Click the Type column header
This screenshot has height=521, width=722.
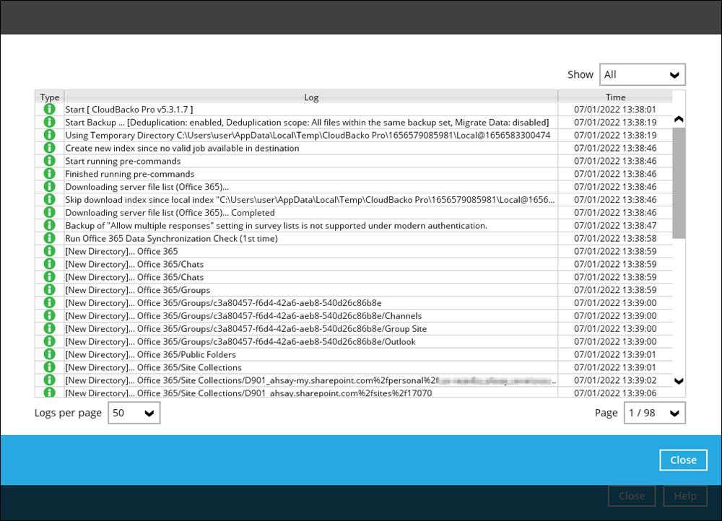(50, 97)
